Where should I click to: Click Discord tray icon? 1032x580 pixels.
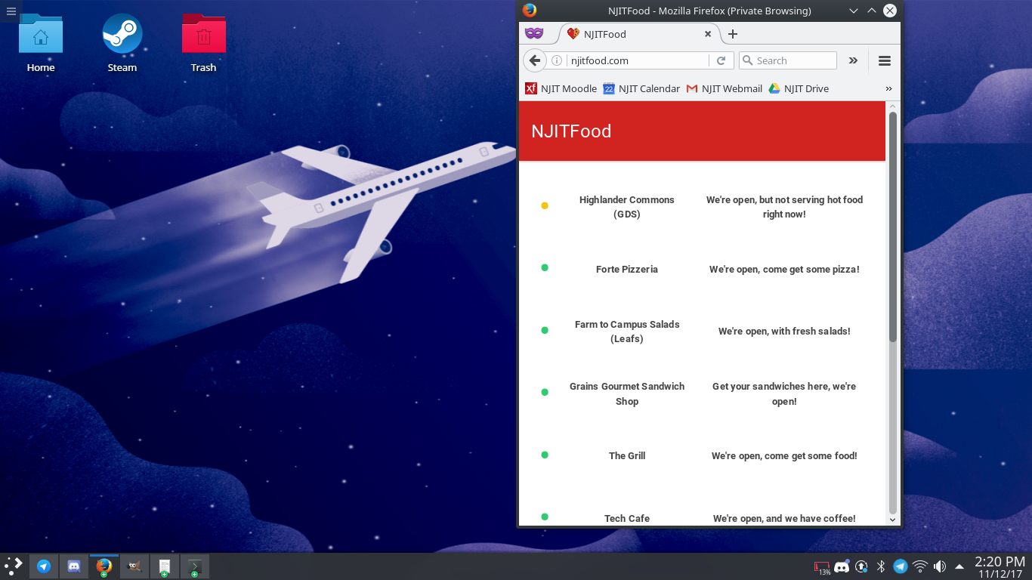pos(842,566)
